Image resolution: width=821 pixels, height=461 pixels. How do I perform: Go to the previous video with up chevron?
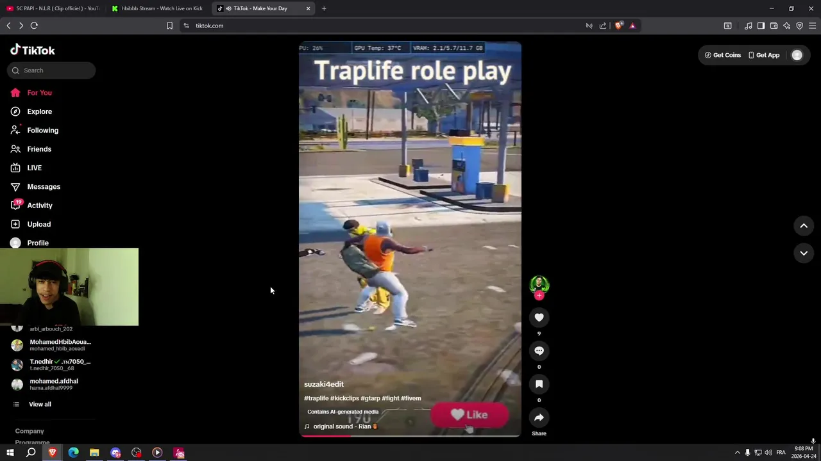[804, 225]
